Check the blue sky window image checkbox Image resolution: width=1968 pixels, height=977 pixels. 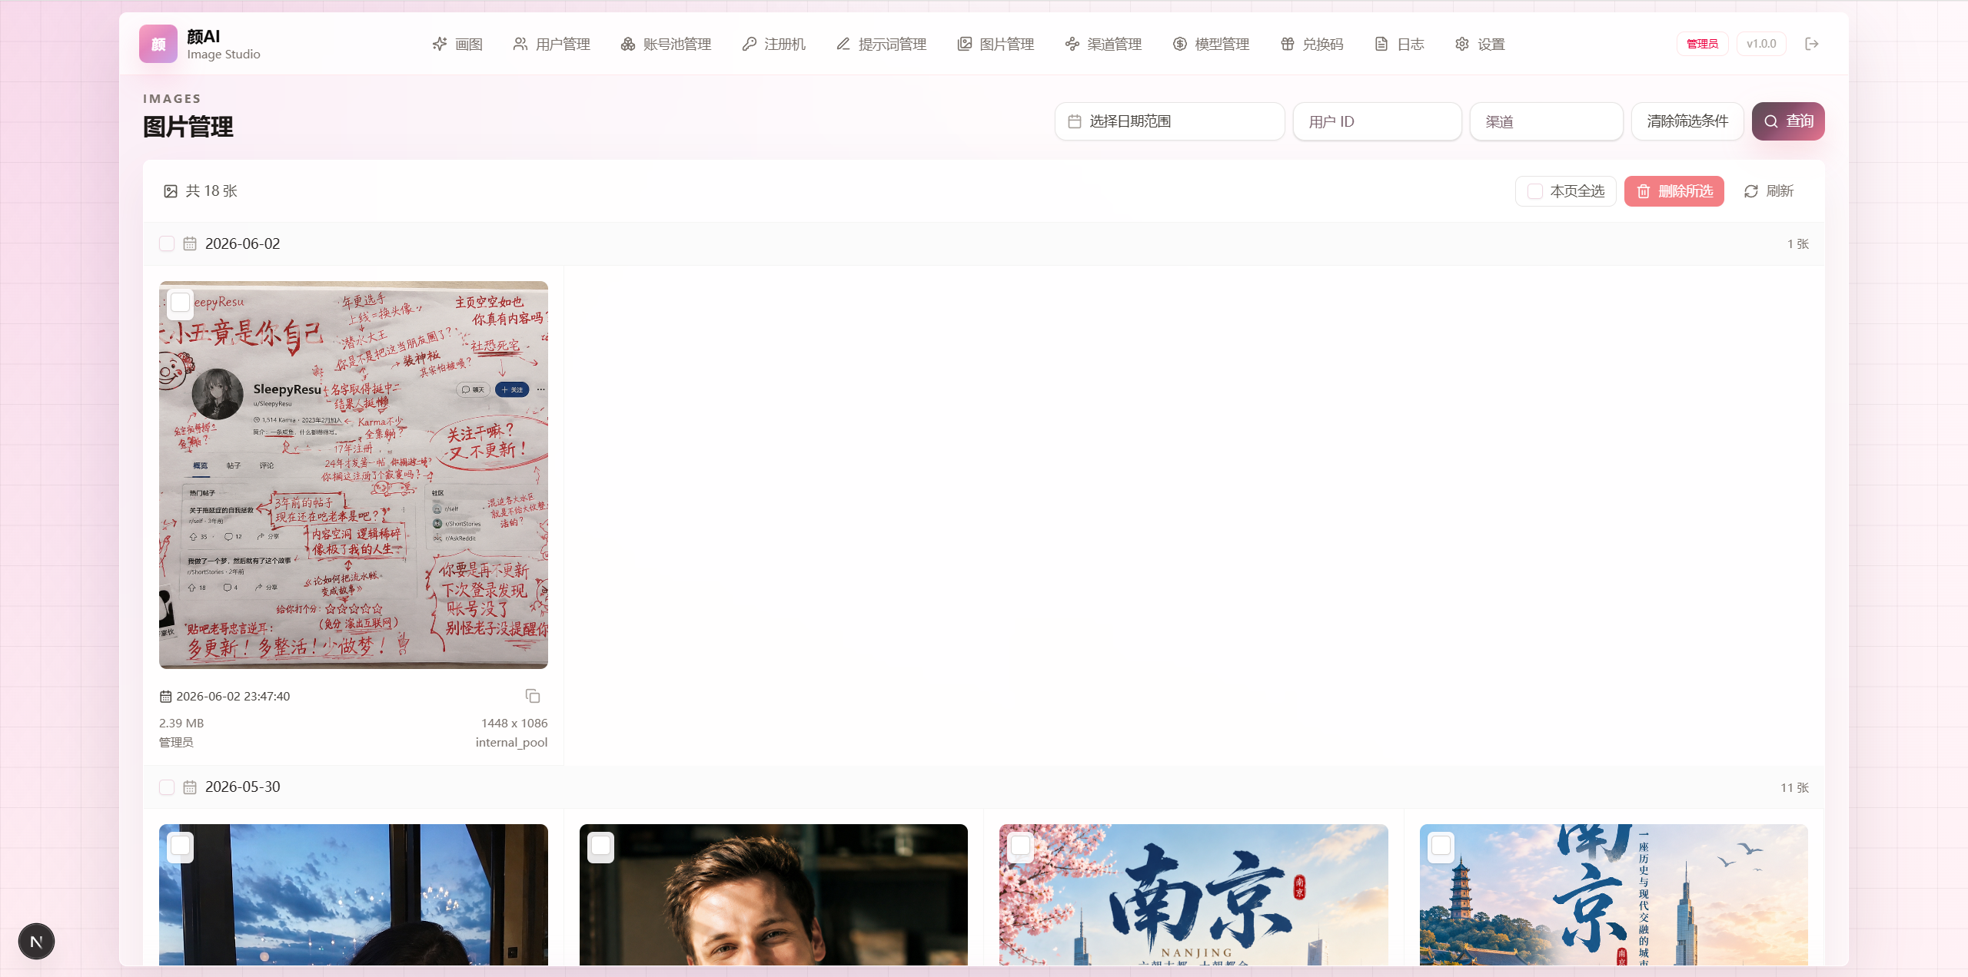click(181, 846)
